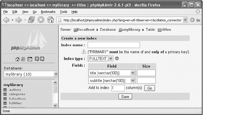Open the fullauthors table
Image resolution: width=225 pixels, height=115 pixels.
(17, 99)
